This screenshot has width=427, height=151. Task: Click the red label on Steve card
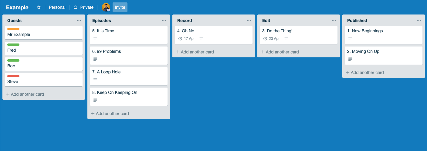point(13,76)
